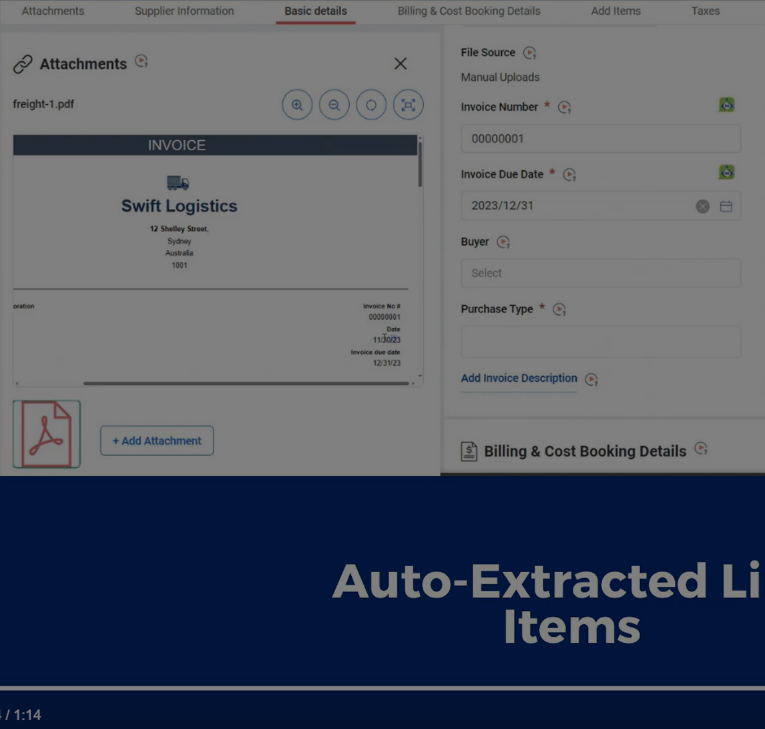Viewport: 765px width, 729px height.
Task: Fit the invoice preview to screen
Action: click(x=409, y=105)
